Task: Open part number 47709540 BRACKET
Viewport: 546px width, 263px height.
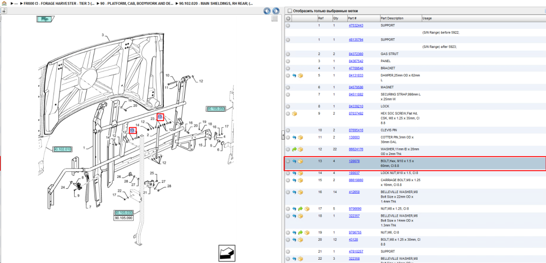Action: coord(356,69)
